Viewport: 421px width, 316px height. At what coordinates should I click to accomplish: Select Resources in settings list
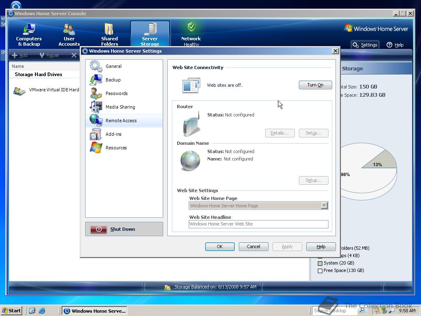pos(124,148)
